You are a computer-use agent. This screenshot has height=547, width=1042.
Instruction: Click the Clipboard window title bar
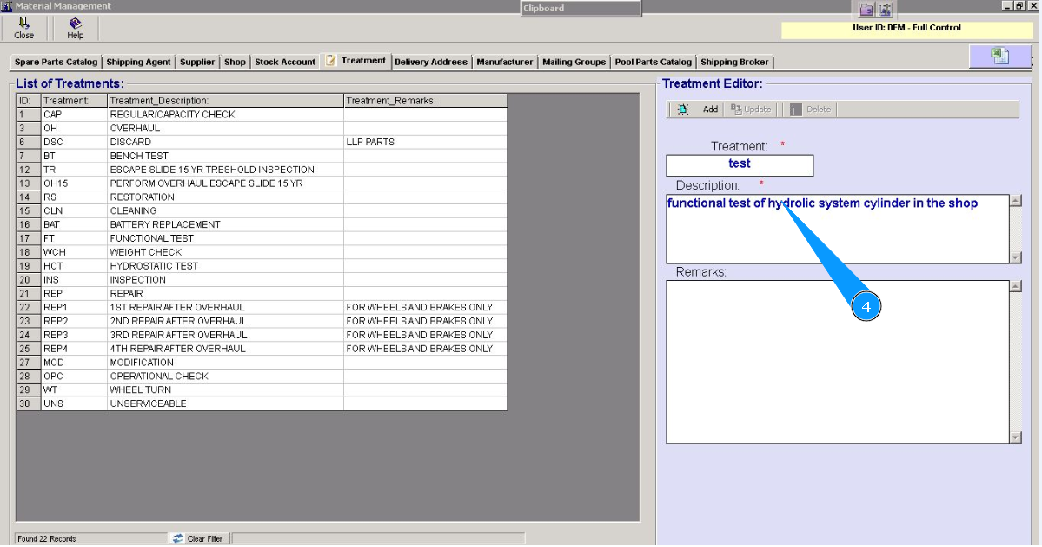(x=581, y=9)
